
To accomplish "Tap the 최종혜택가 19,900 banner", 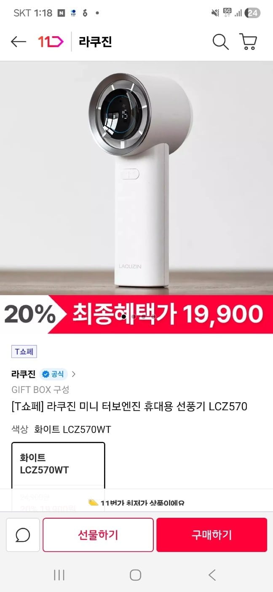I will [136, 314].
